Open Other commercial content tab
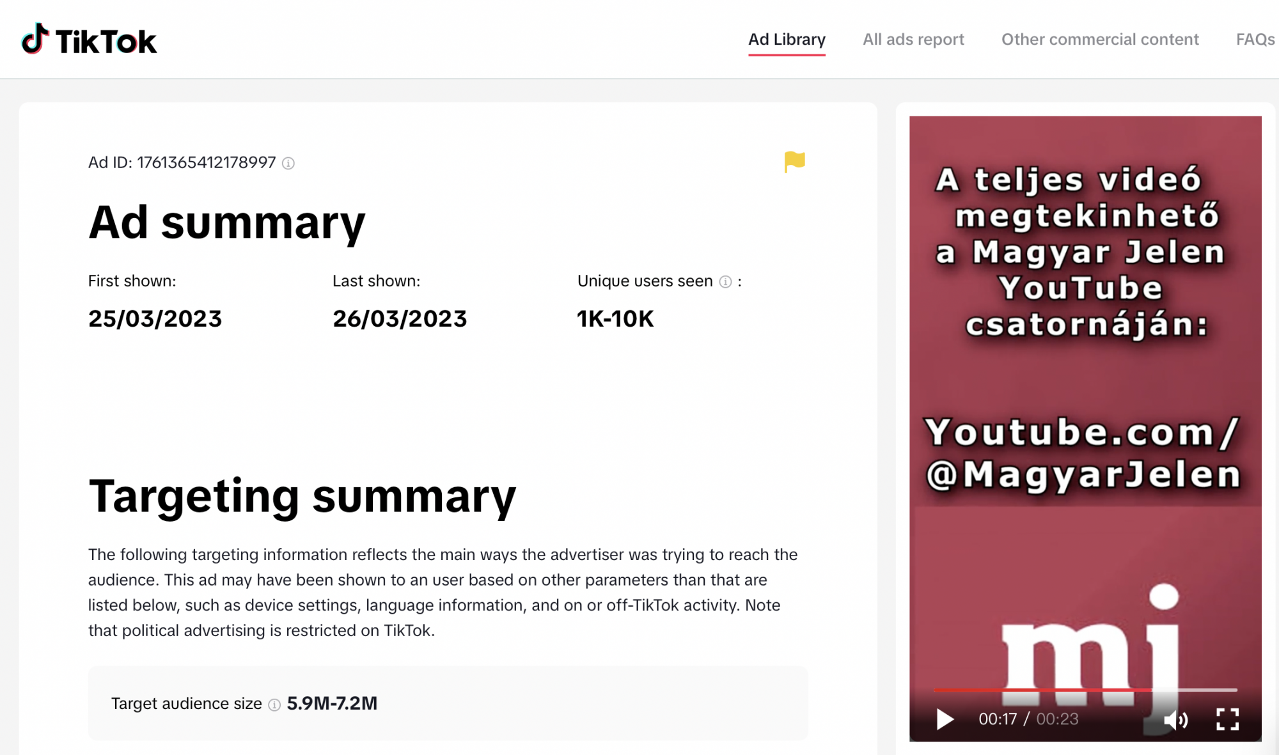Image resolution: width=1279 pixels, height=755 pixels. pyautogui.click(x=1100, y=40)
